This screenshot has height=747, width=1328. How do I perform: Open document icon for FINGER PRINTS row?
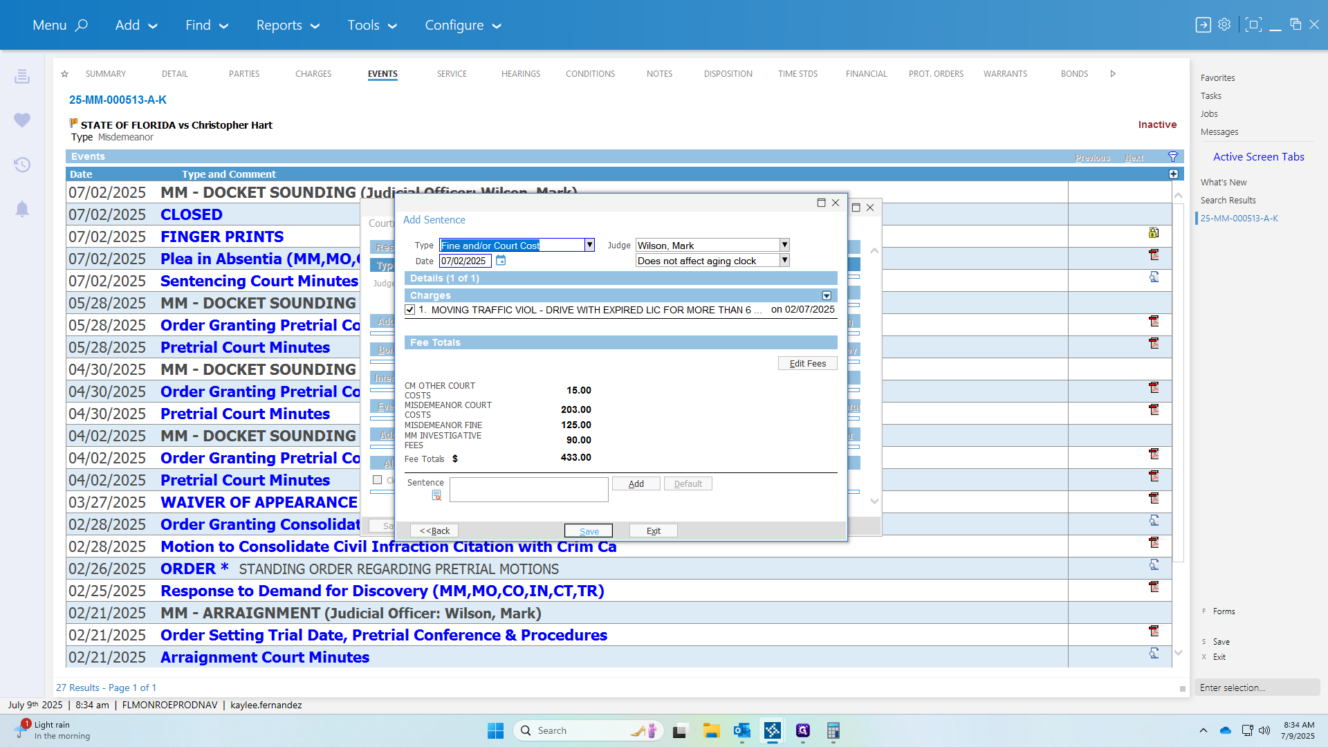tap(1154, 233)
